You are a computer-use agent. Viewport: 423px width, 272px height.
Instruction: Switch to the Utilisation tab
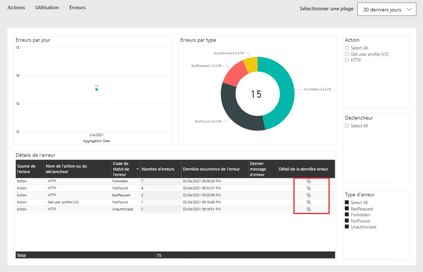point(47,7)
